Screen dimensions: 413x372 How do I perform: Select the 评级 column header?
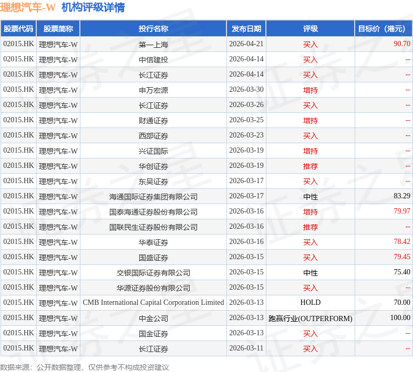click(311, 29)
